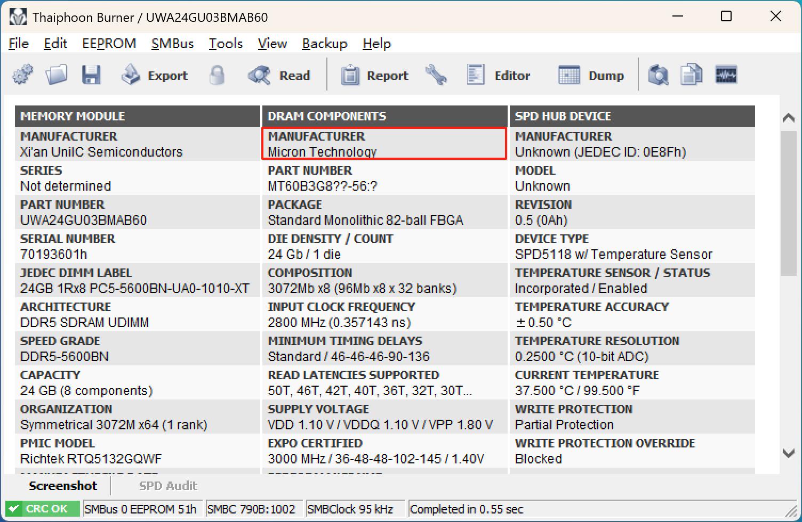Click 'SPD5118 w/ Temperature Sensor' device type
This screenshot has height=522, width=802.
pyautogui.click(x=614, y=255)
